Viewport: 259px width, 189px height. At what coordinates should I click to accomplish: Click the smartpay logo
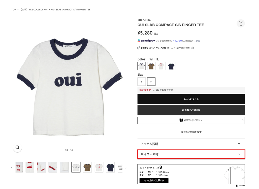coord(146,41)
